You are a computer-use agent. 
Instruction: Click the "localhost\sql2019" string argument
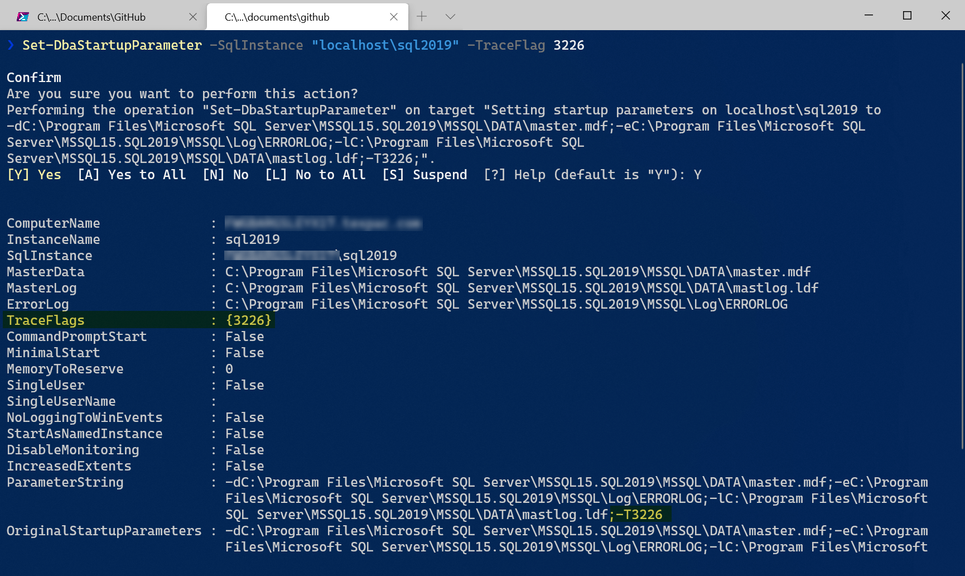tap(385, 45)
